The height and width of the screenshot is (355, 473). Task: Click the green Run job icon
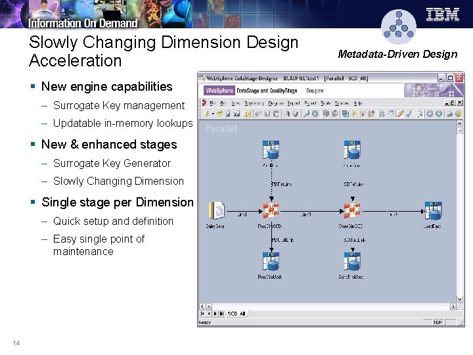355,114
